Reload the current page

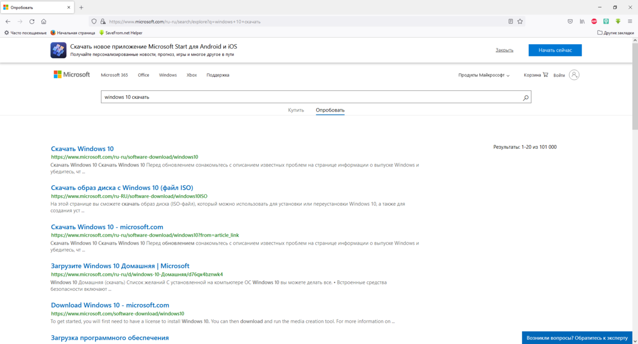coord(32,22)
